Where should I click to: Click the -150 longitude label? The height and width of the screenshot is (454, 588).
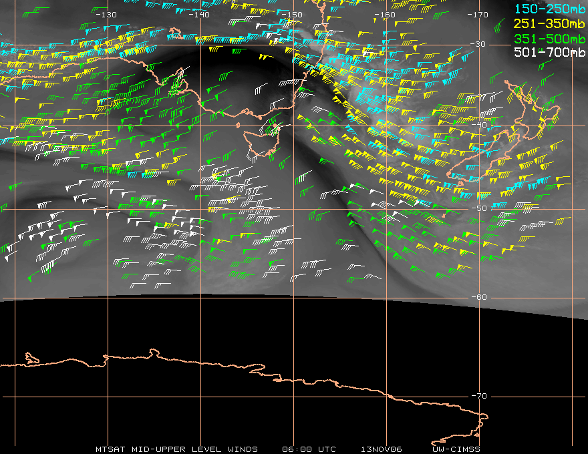292,15
